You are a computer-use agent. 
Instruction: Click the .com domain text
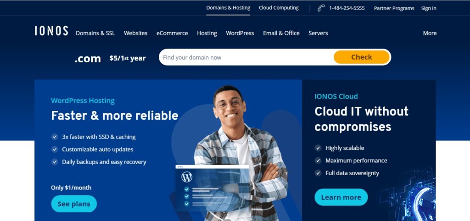88,58
